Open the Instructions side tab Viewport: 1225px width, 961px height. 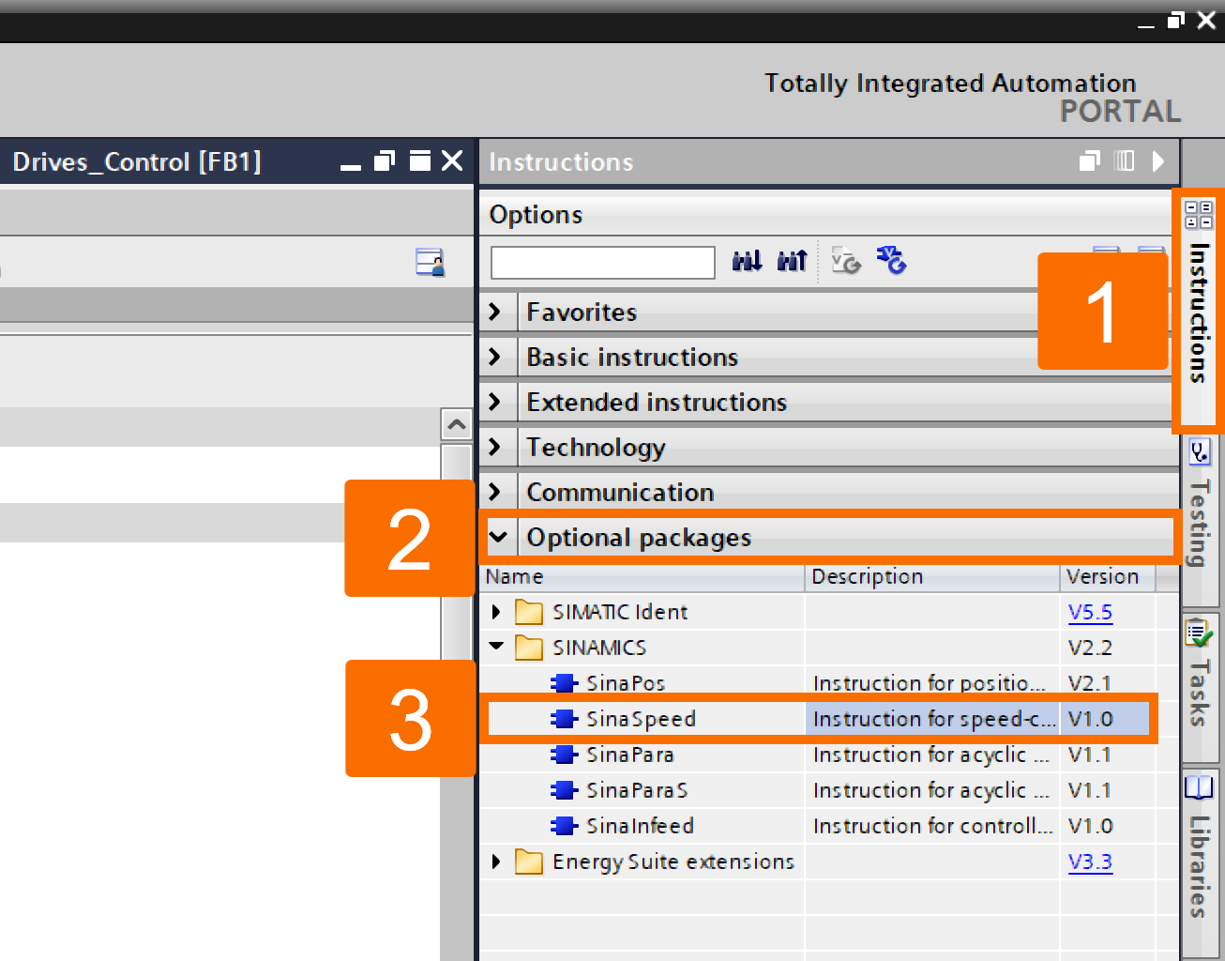tap(1199, 311)
